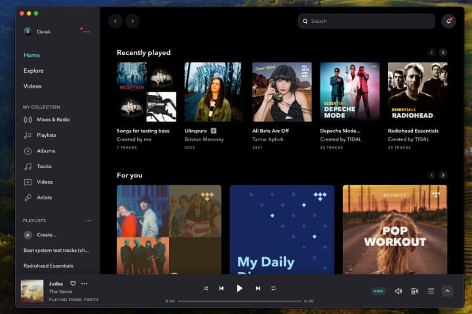Go back with the left arrow button
The image size is (472, 314).
(x=115, y=21)
